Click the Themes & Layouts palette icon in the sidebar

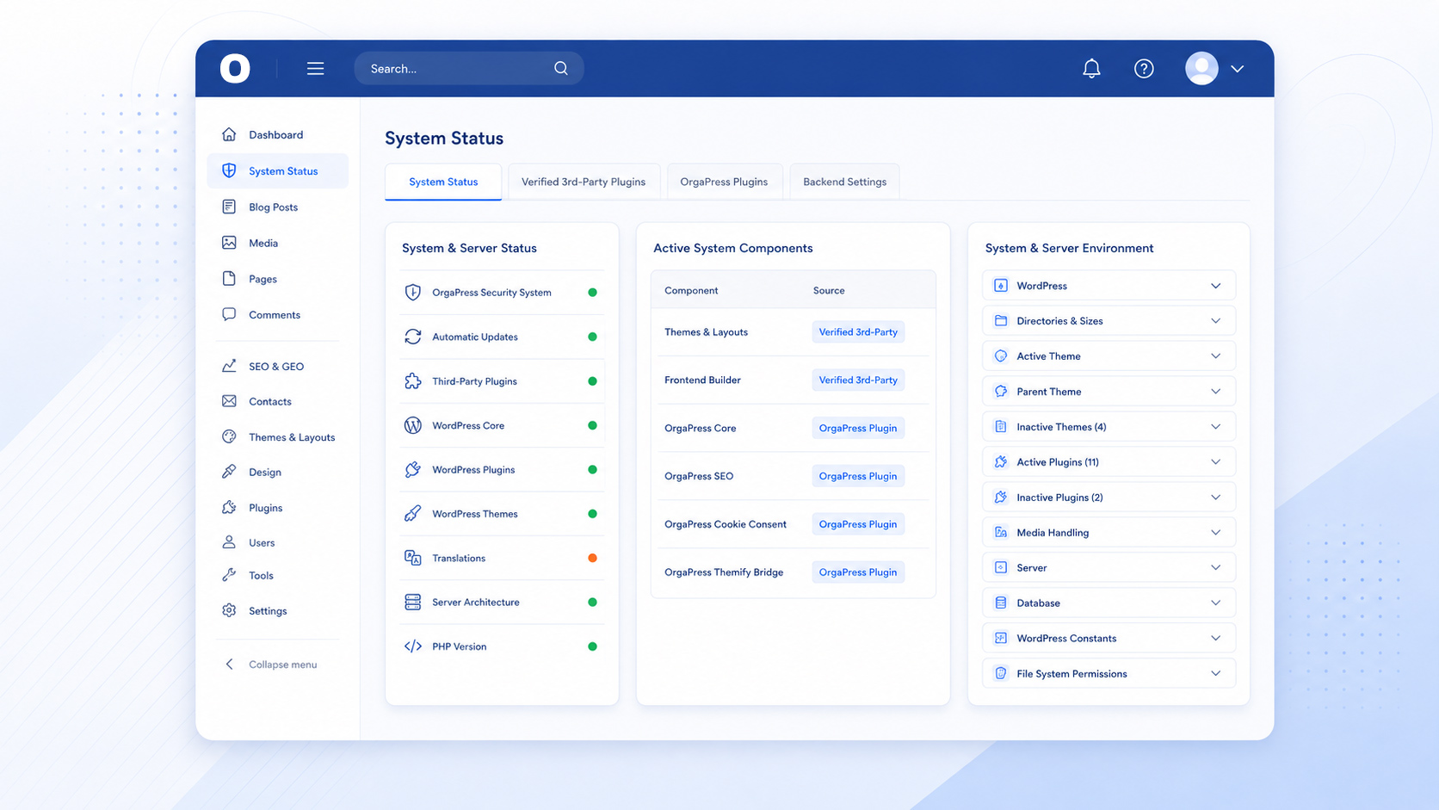click(x=229, y=436)
